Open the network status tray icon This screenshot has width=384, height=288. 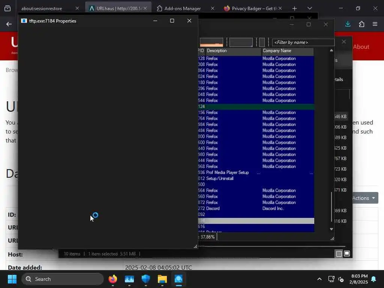[x=331, y=279]
